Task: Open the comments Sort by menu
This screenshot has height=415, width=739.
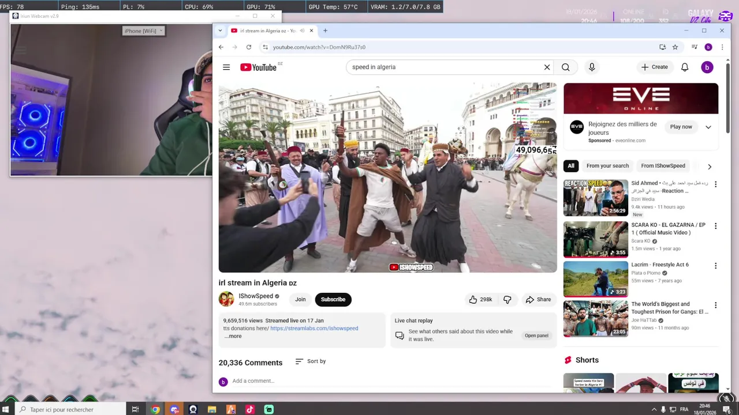Action: 311,361
